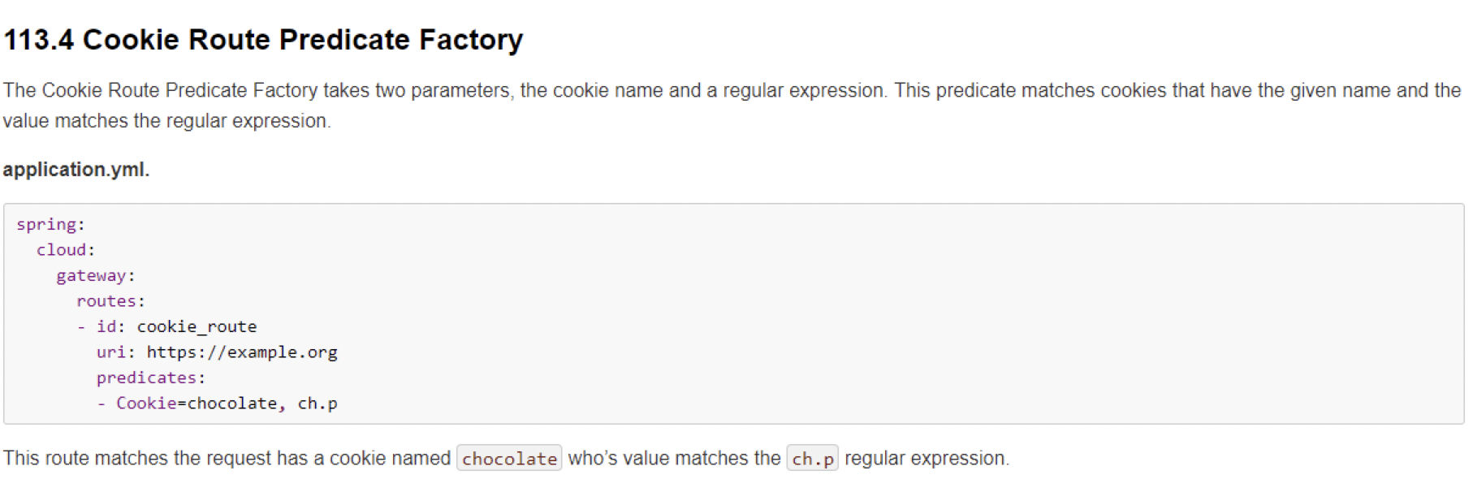The image size is (1473, 492).
Task: Click the bold "application.yml." label
Action: click(x=76, y=170)
